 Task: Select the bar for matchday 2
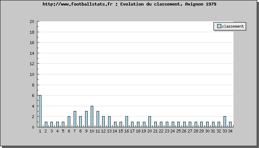[46, 124]
